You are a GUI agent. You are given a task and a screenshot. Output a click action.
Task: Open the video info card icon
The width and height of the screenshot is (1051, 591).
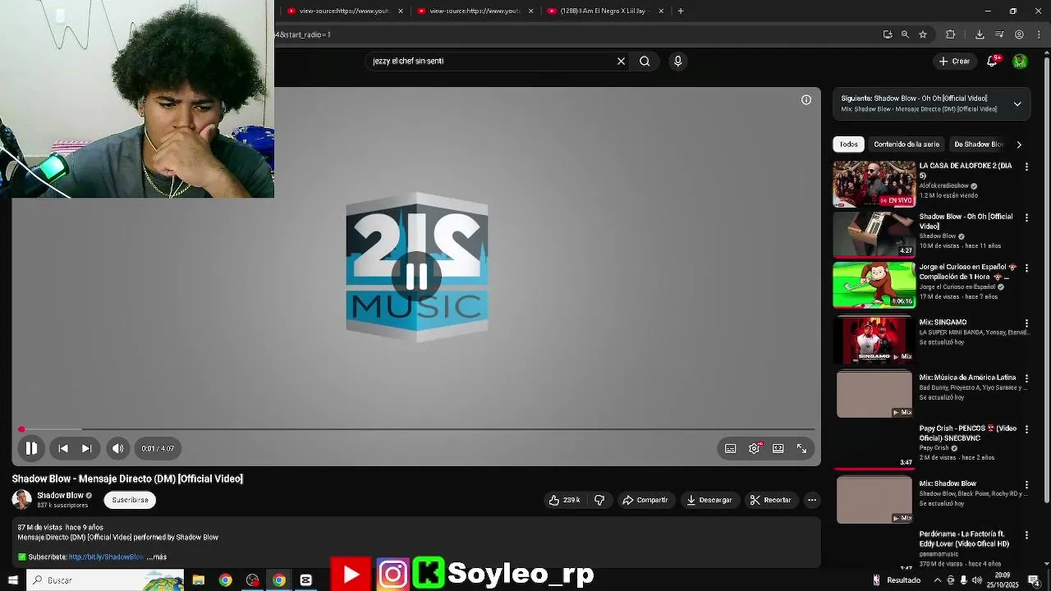(806, 100)
